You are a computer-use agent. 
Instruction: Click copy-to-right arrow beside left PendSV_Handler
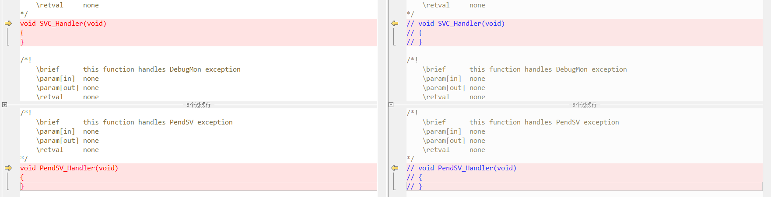click(8, 168)
